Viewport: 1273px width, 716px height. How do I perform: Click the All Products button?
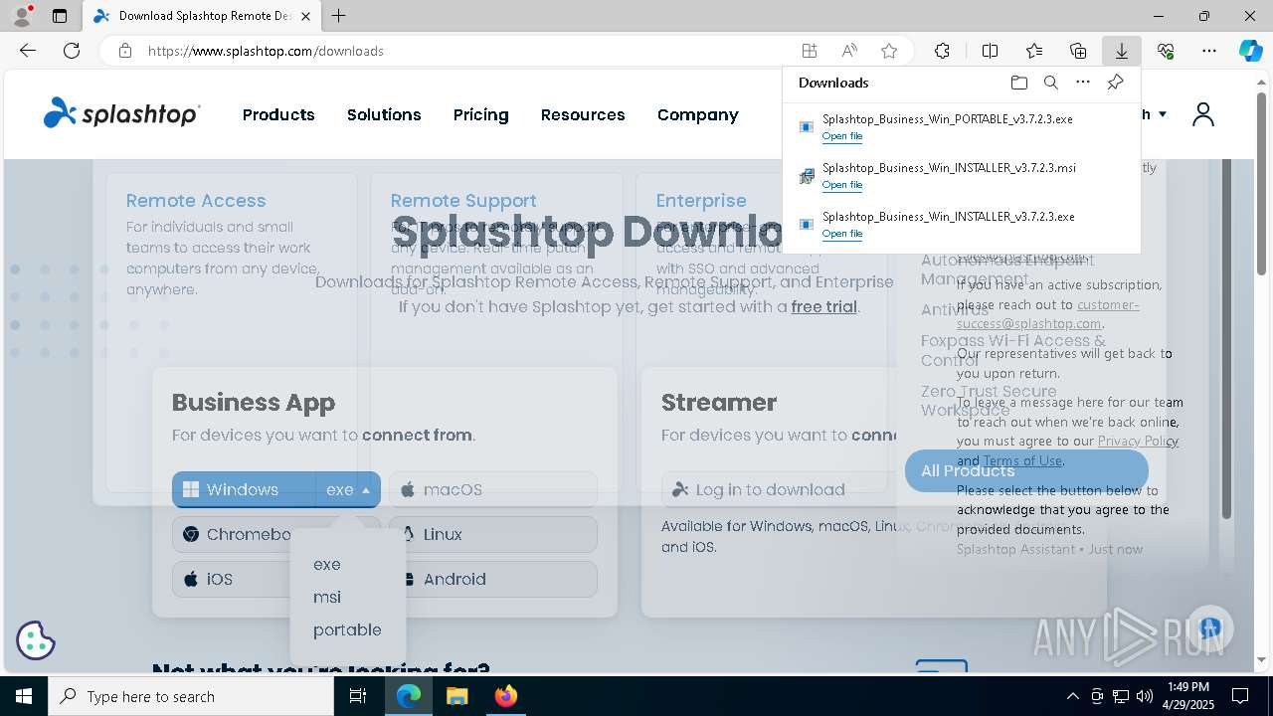pyautogui.click(x=1026, y=470)
